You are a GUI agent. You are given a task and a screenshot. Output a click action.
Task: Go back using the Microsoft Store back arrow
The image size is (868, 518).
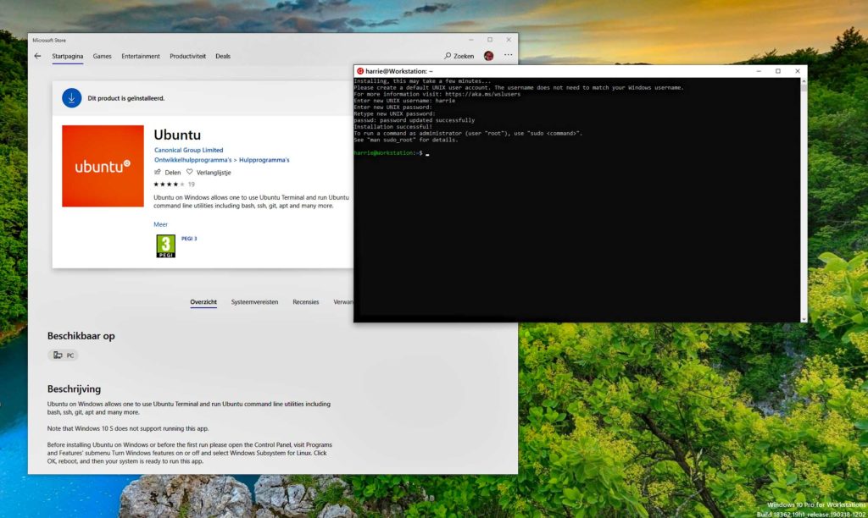(37, 56)
